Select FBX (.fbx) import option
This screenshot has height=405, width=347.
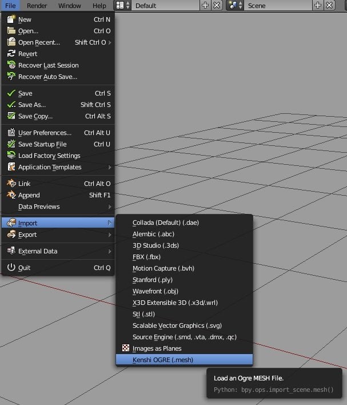[184, 257]
